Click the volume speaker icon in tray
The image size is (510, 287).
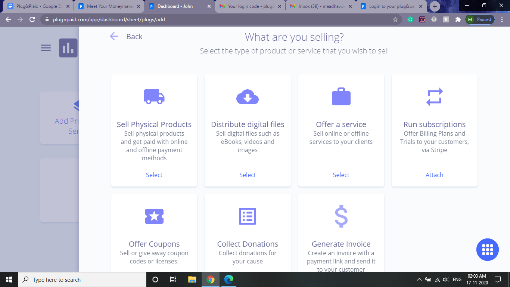click(x=446, y=280)
